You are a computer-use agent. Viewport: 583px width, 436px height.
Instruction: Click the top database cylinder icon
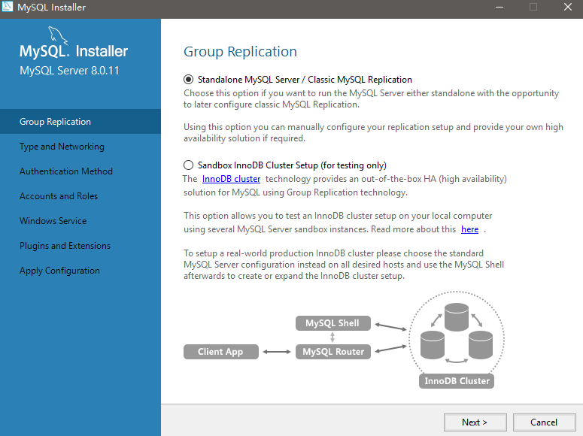[456, 317]
